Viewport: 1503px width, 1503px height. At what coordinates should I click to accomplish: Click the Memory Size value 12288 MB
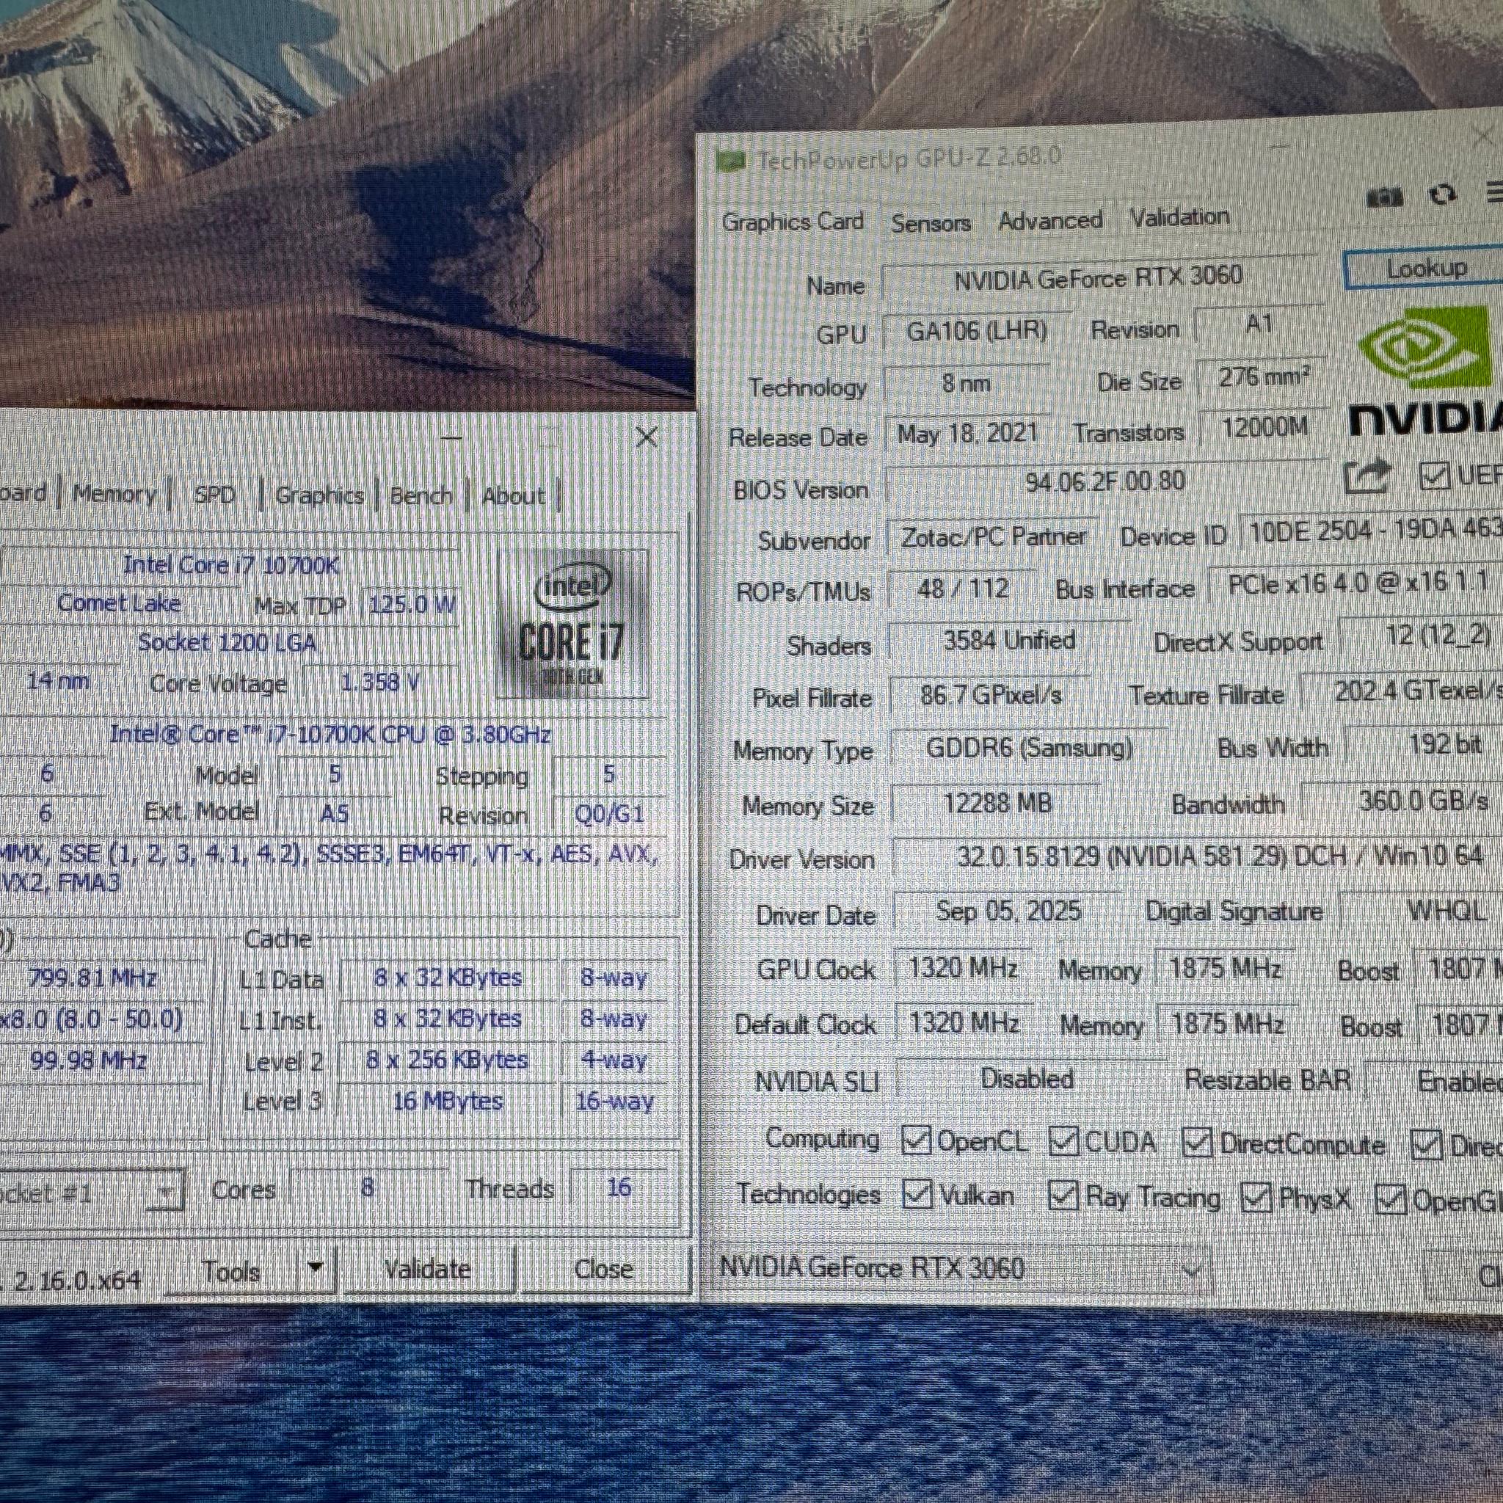pos(997,803)
